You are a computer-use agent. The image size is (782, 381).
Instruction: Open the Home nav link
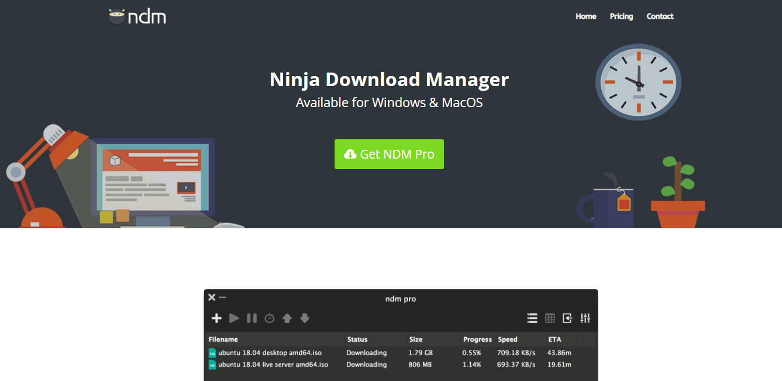tap(586, 16)
